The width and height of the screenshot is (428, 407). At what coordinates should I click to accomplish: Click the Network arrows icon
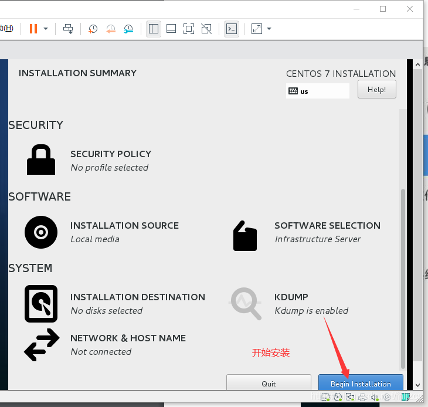coord(42,345)
